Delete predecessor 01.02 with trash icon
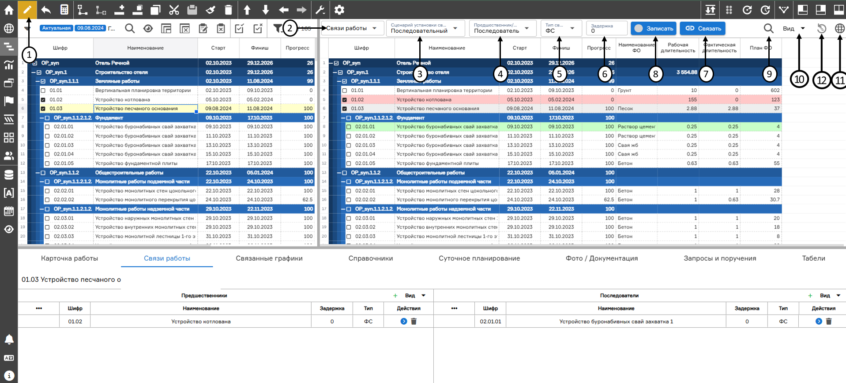Viewport: 846px width, 383px height. (414, 322)
